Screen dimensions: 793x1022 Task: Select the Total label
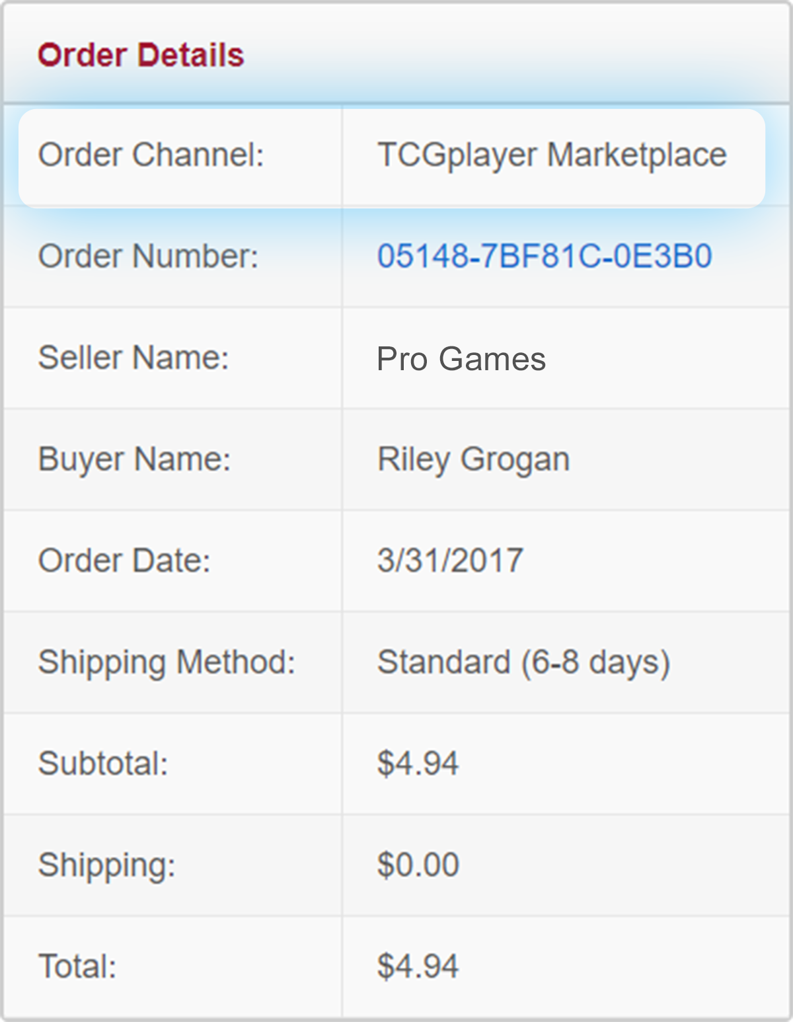77,966
